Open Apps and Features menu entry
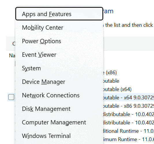The height and width of the screenshot is (144, 154). tap(59, 14)
